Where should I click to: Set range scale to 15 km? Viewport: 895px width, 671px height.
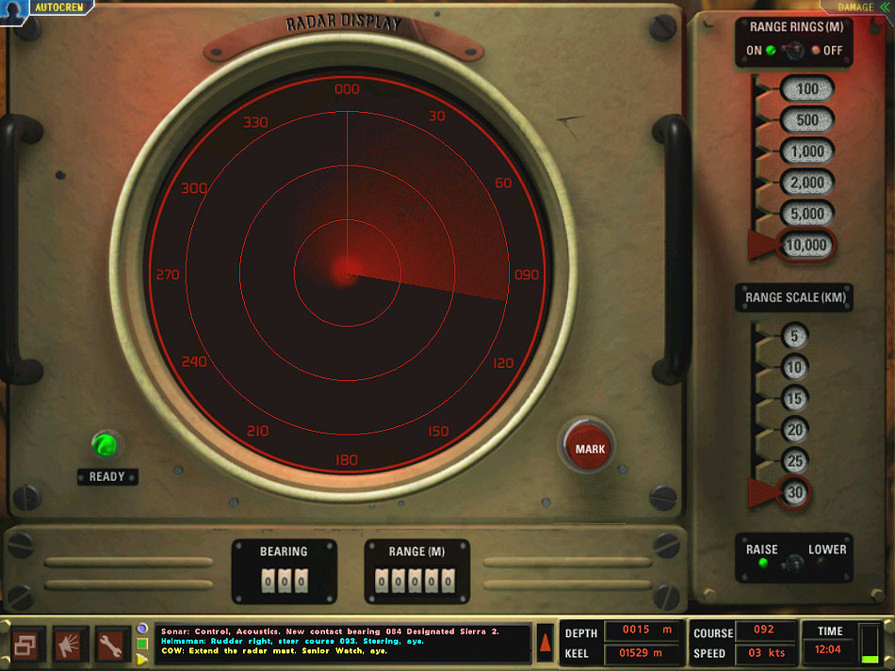tap(794, 398)
